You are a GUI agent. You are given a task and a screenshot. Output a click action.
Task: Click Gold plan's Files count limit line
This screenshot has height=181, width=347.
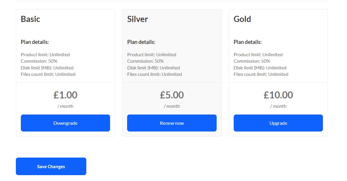pyautogui.click(x=261, y=74)
